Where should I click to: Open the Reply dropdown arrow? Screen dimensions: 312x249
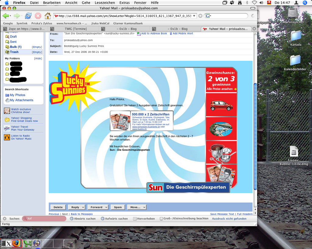83,207
